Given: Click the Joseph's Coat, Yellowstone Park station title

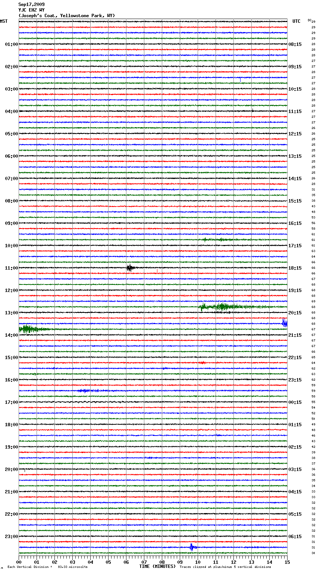Looking at the screenshot, I should (67, 16).
